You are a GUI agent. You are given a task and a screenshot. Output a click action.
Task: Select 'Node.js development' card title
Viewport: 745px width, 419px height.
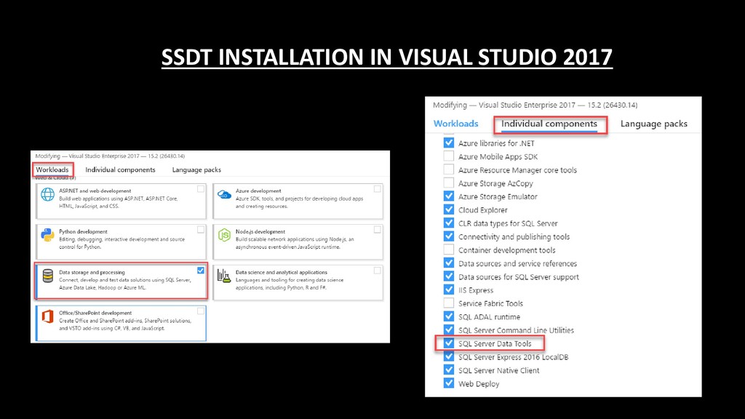[260, 232]
